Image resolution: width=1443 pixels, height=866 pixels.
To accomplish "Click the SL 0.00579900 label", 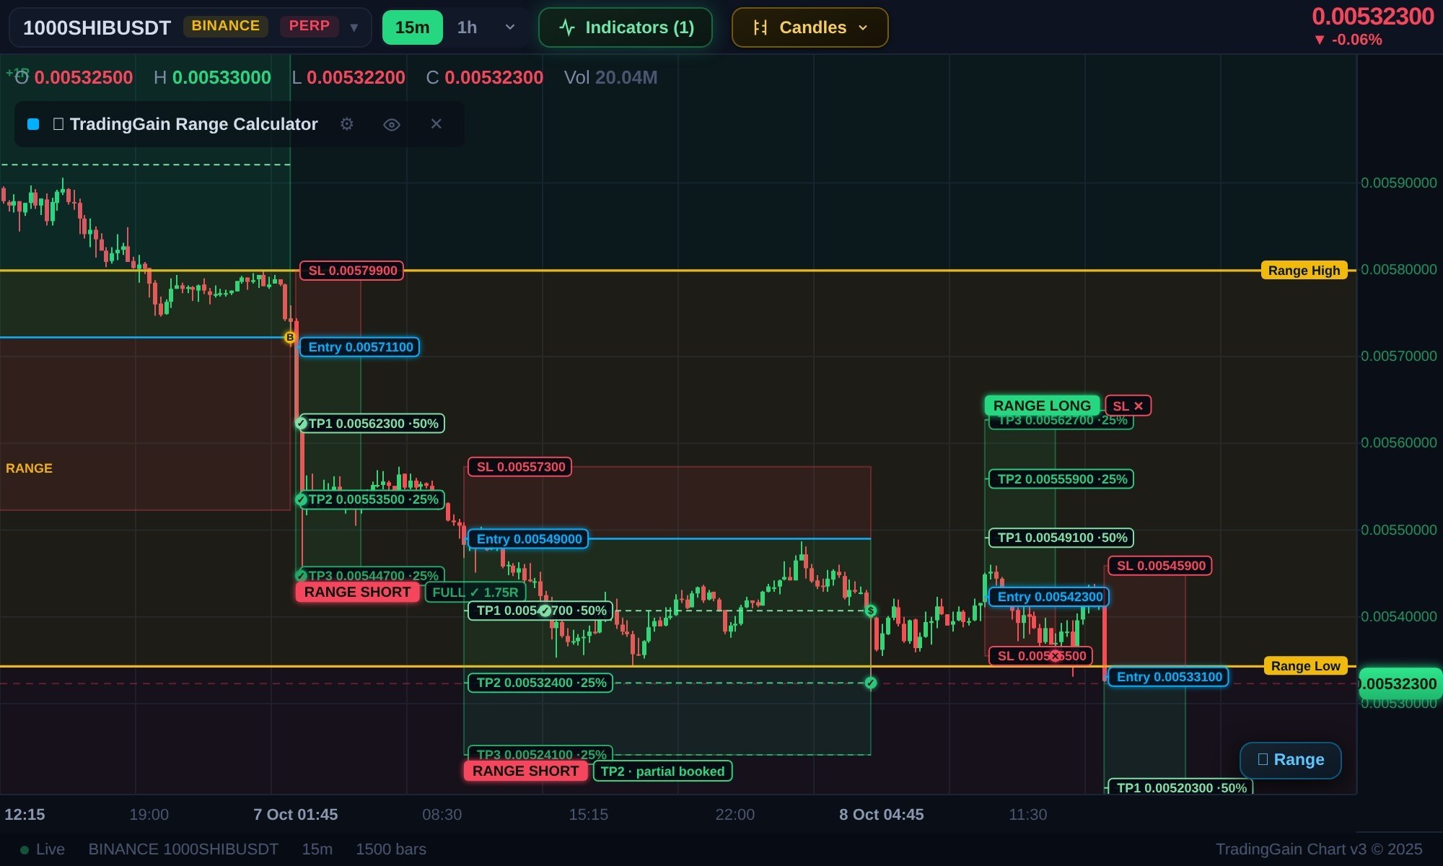I will (x=352, y=271).
